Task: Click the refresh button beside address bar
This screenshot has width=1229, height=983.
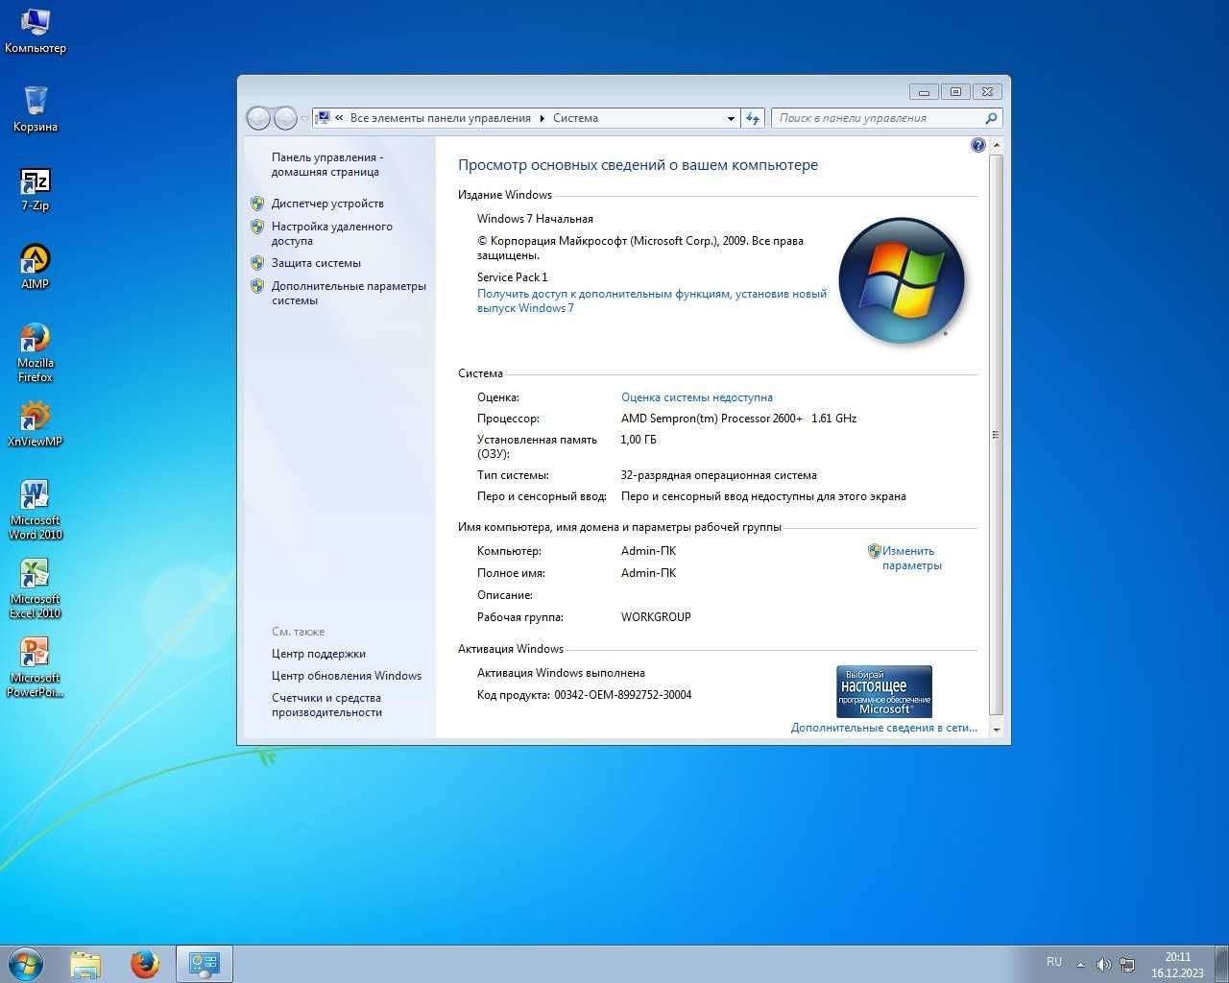Action: (x=753, y=118)
